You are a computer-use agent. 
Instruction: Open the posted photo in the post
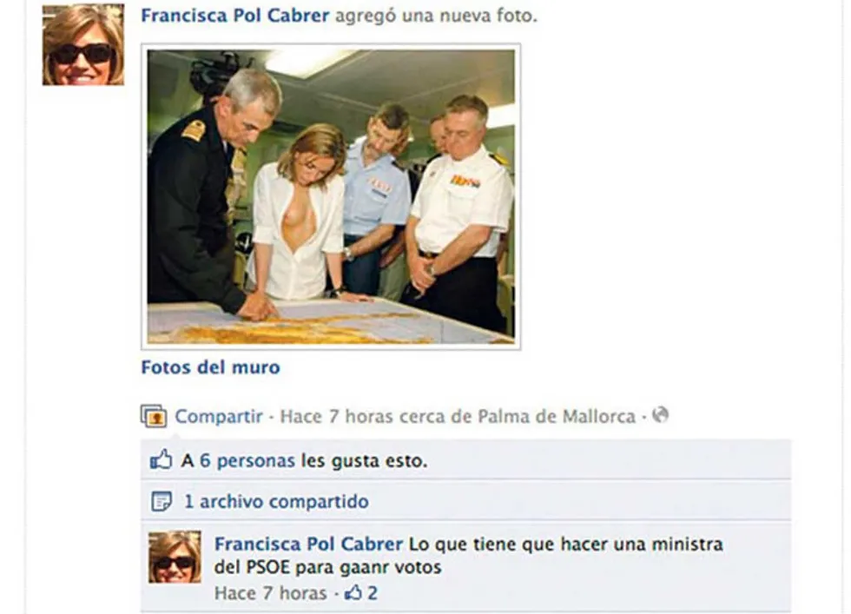tap(331, 196)
